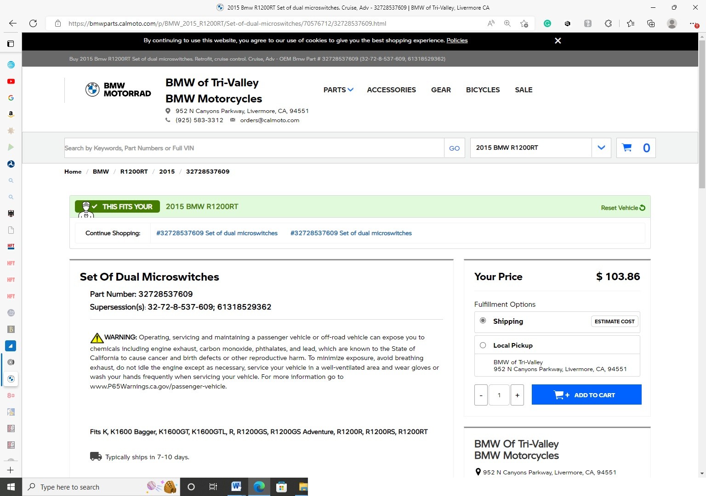
Task: Open the SALE menu
Action: (x=524, y=90)
